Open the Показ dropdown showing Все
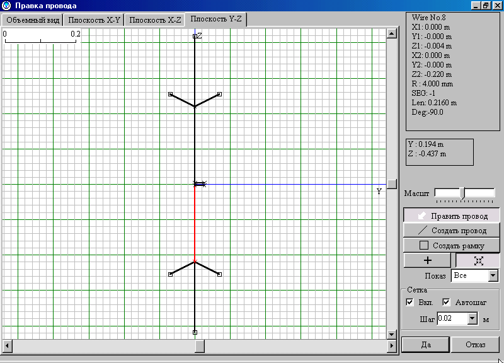 tap(475, 275)
